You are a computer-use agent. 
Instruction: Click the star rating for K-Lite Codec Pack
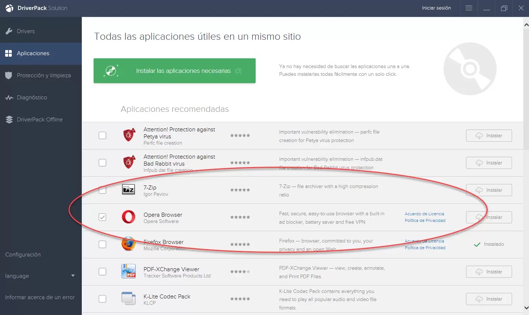pyautogui.click(x=240, y=299)
